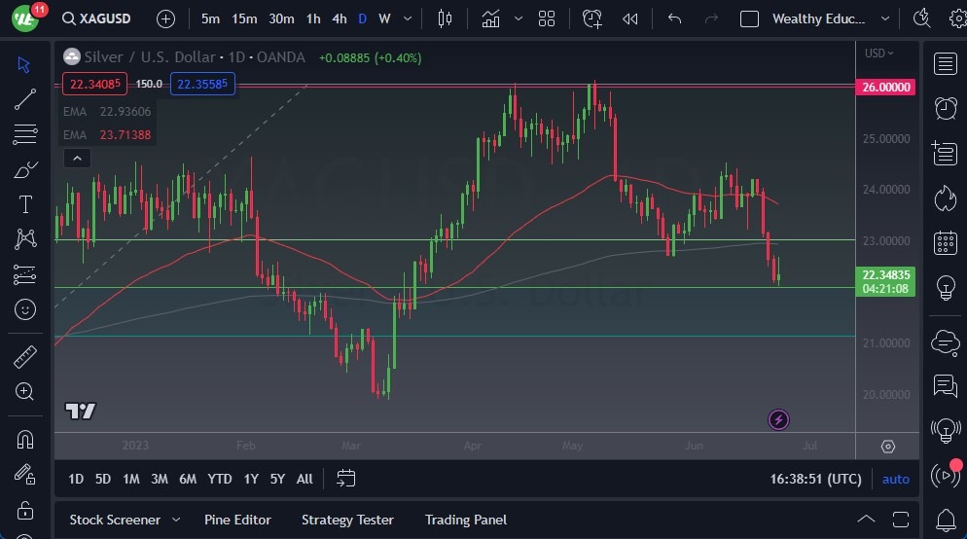The width and height of the screenshot is (967, 539).
Task: Expand the Wealthy Educ layout dropdown
Action: (884, 18)
